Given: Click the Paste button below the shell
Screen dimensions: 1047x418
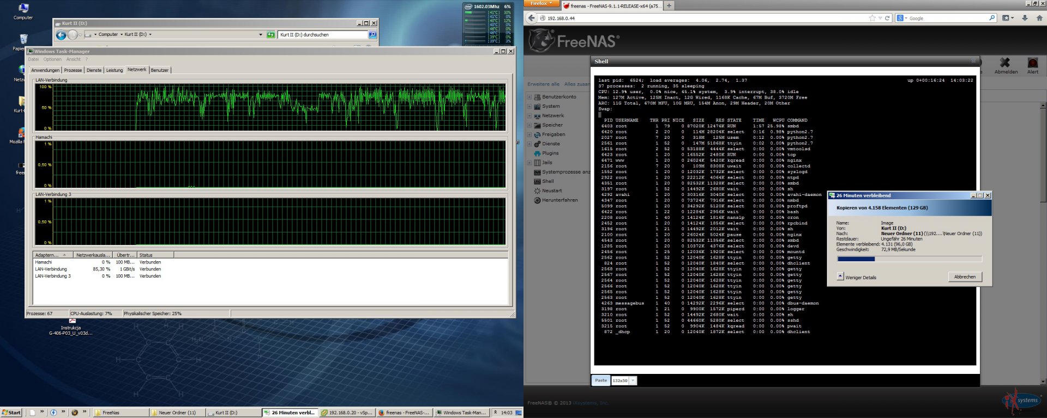Looking at the screenshot, I should pos(601,380).
